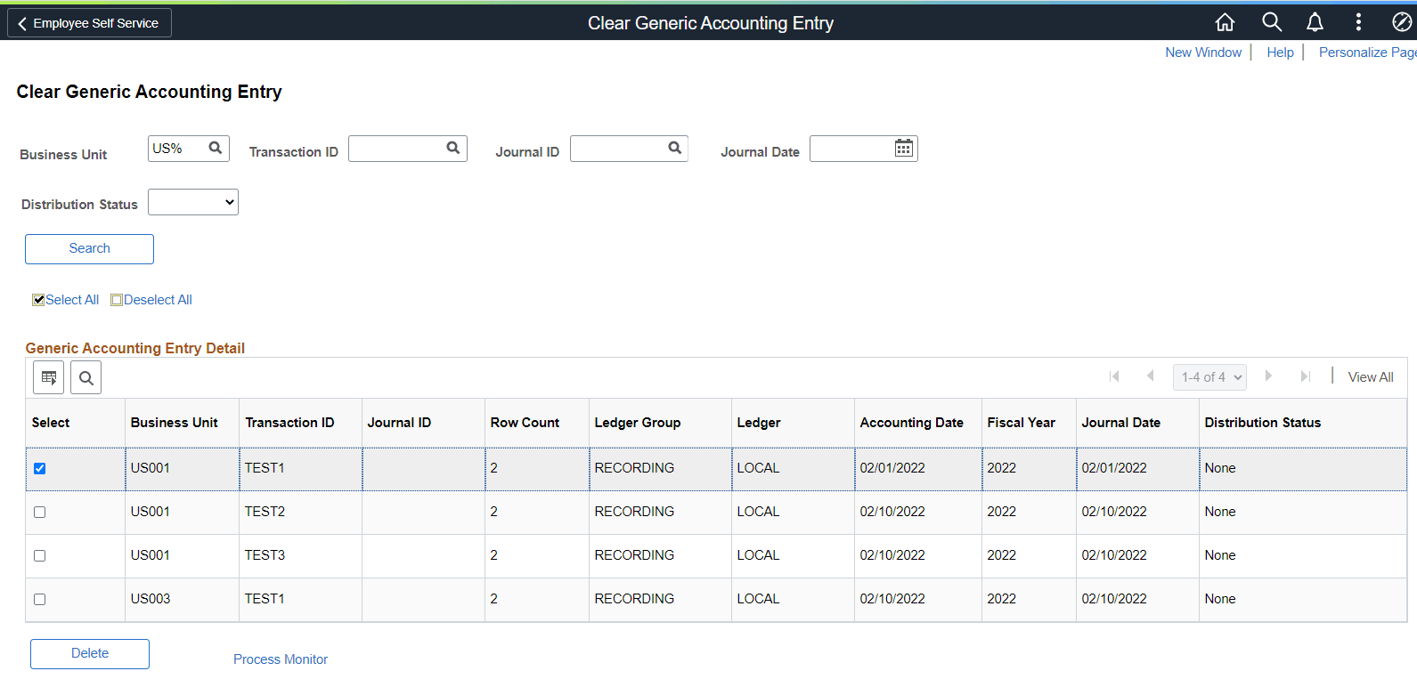Image resolution: width=1417 pixels, height=679 pixels.
Task: Check the US003 TEST1 row checkbox
Action: 39,599
